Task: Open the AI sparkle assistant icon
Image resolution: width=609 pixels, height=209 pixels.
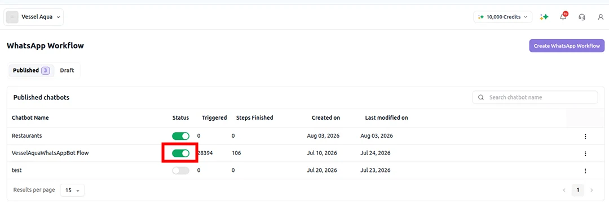Action: 544,17
